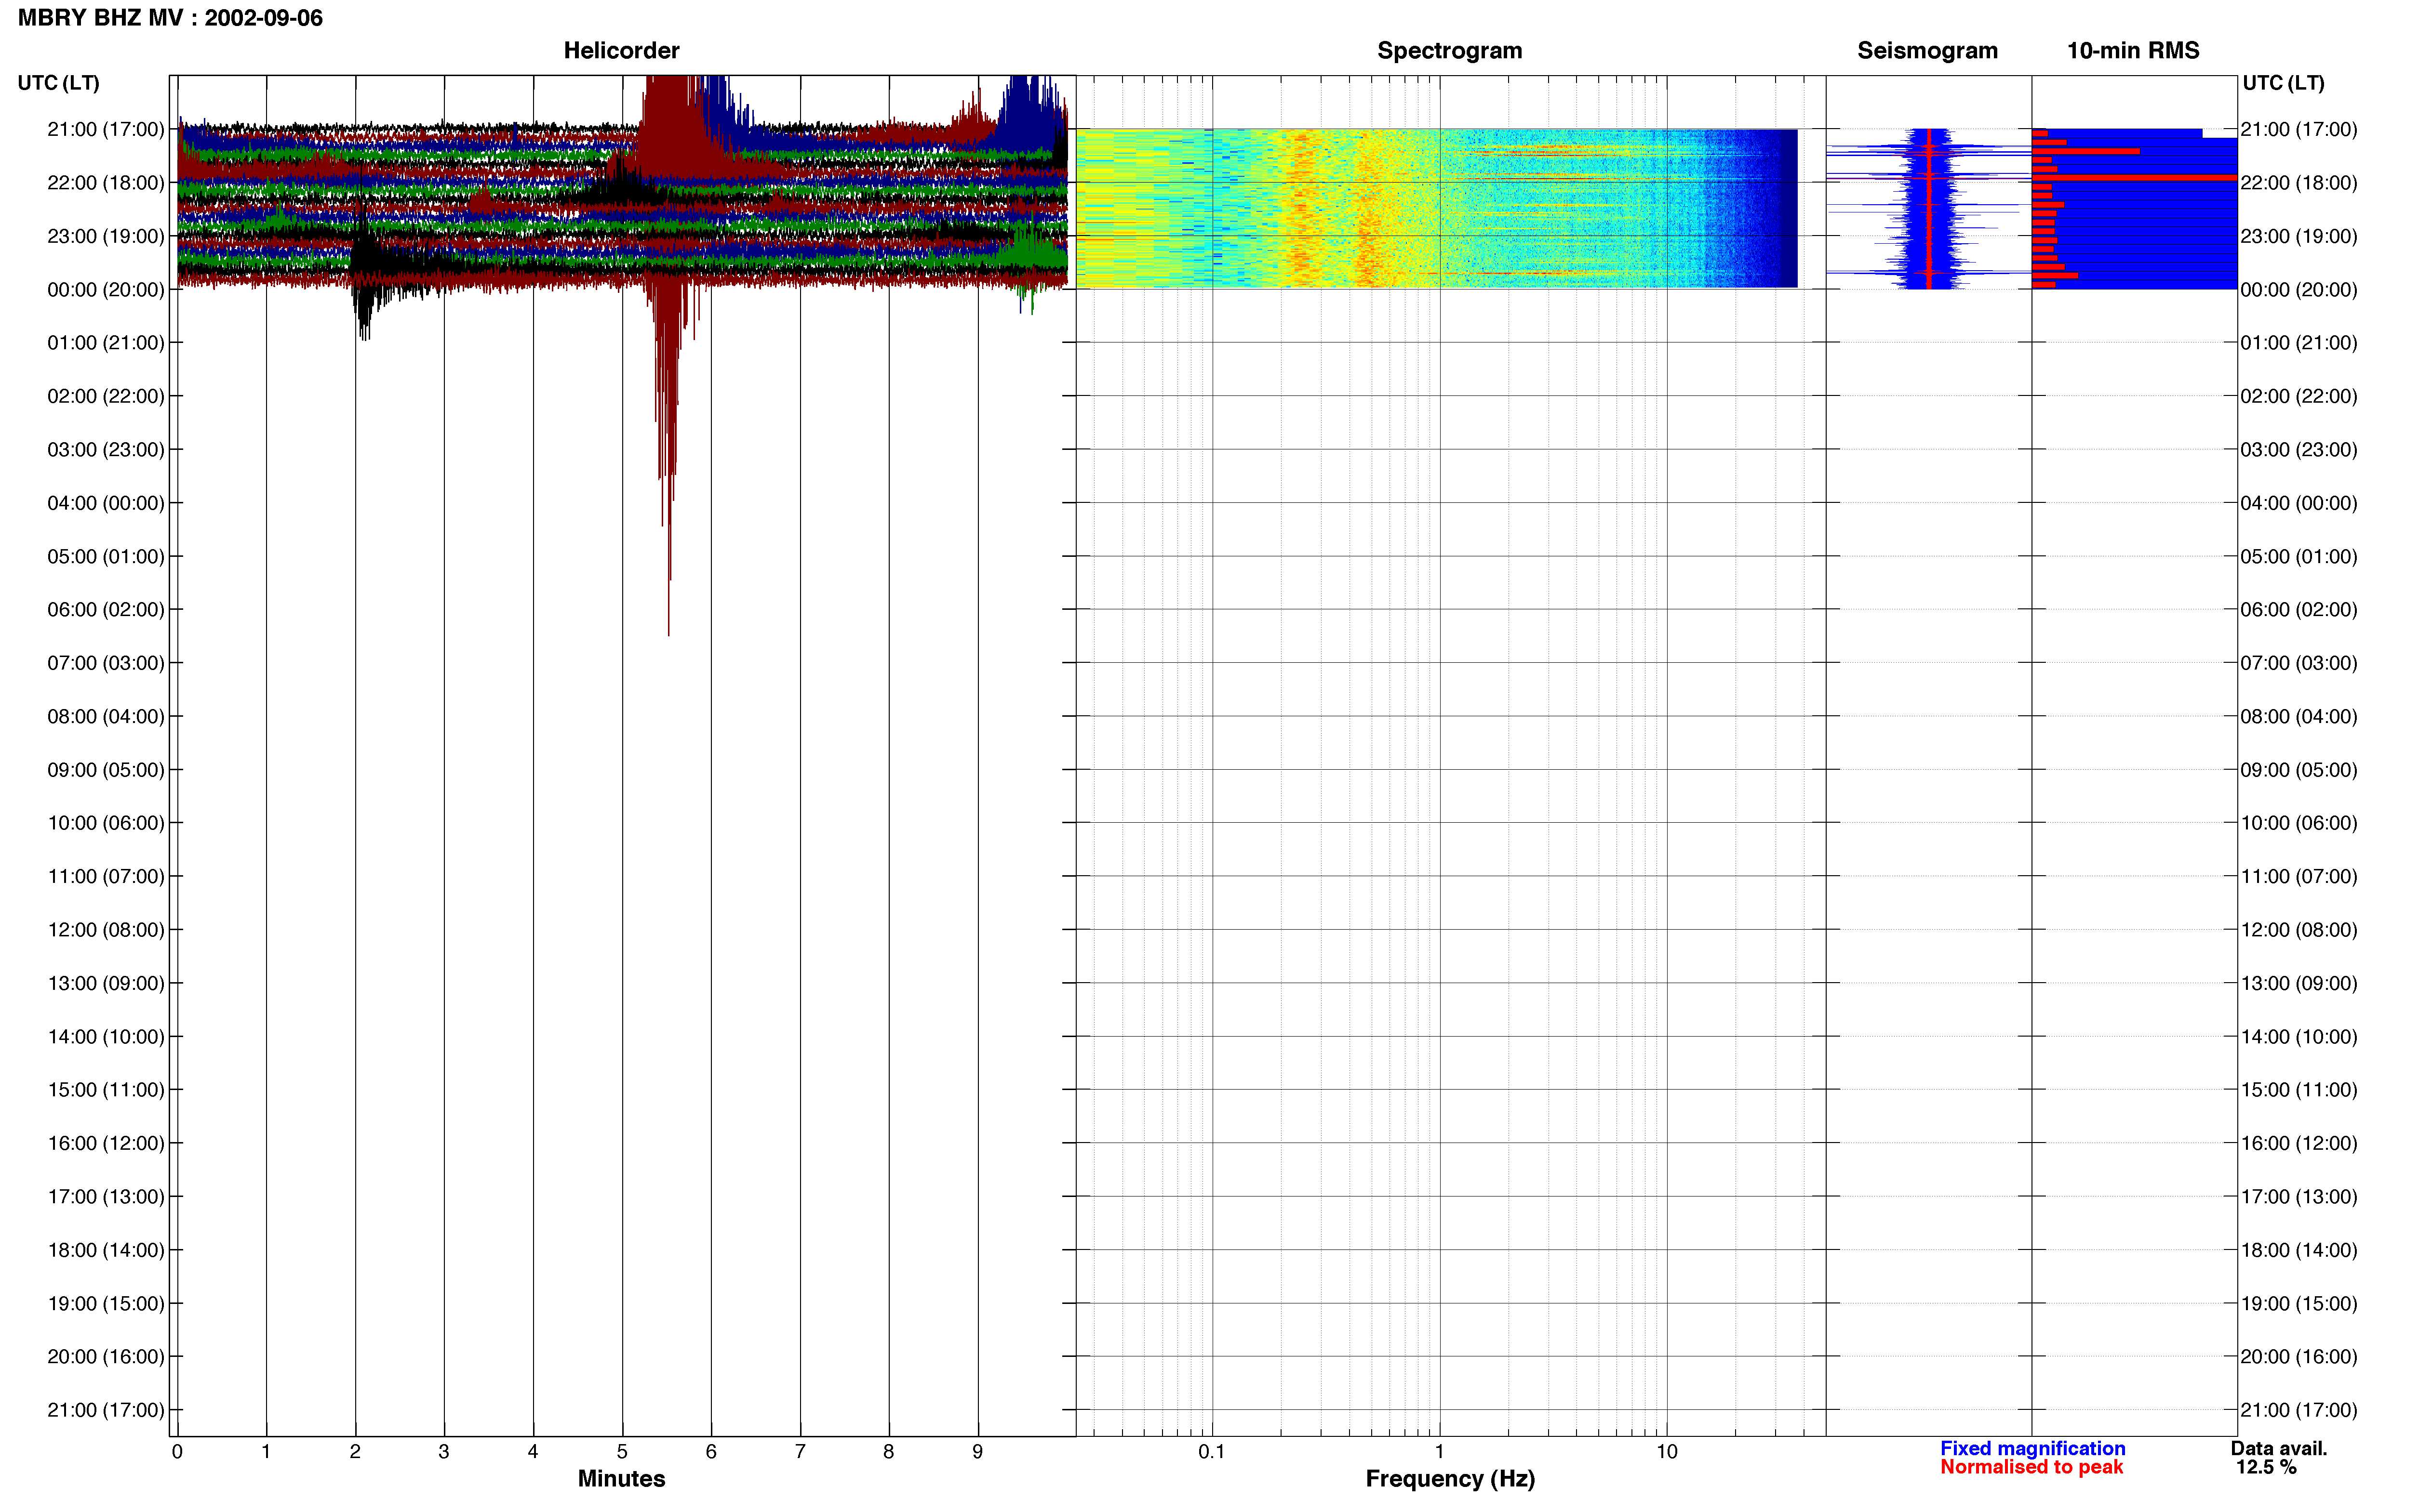Click right axis label '02:00 (22:00)'
Screen dimensions: 2419x1512
coord(2299,396)
